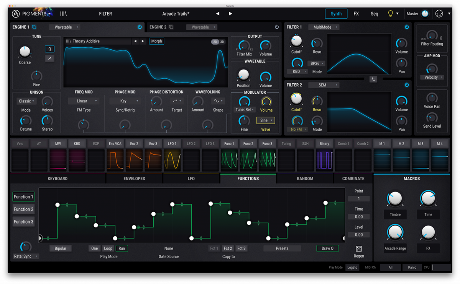Switch to the Seq tab
This screenshot has height=284, width=460.
pyautogui.click(x=375, y=14)
